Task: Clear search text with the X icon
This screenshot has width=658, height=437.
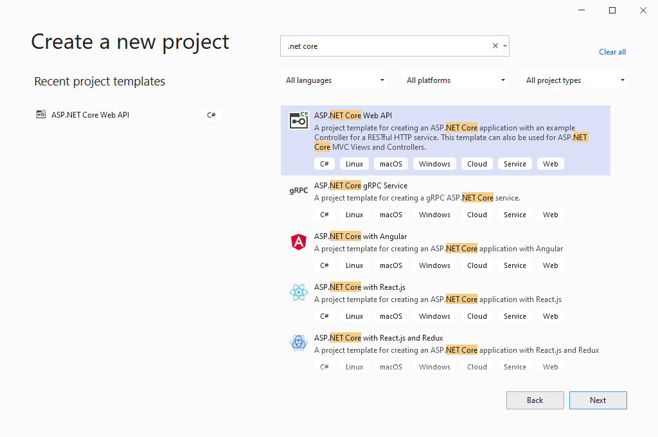Action: [495, 46]
